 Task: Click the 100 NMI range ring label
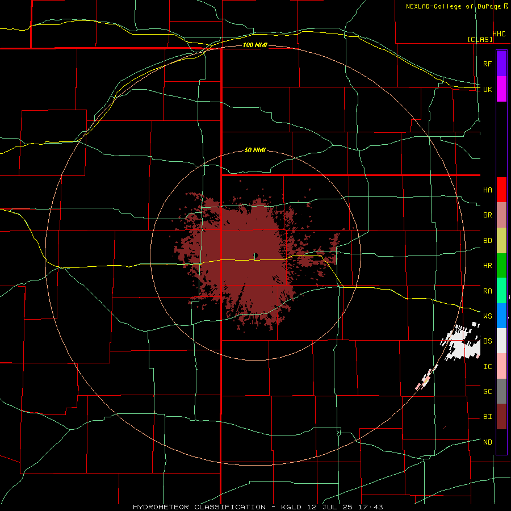pos(255,45)
